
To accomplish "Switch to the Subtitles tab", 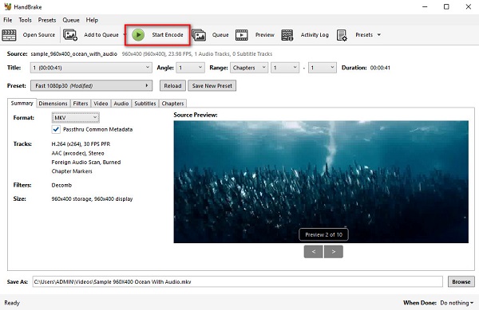I will click(145, 104).
